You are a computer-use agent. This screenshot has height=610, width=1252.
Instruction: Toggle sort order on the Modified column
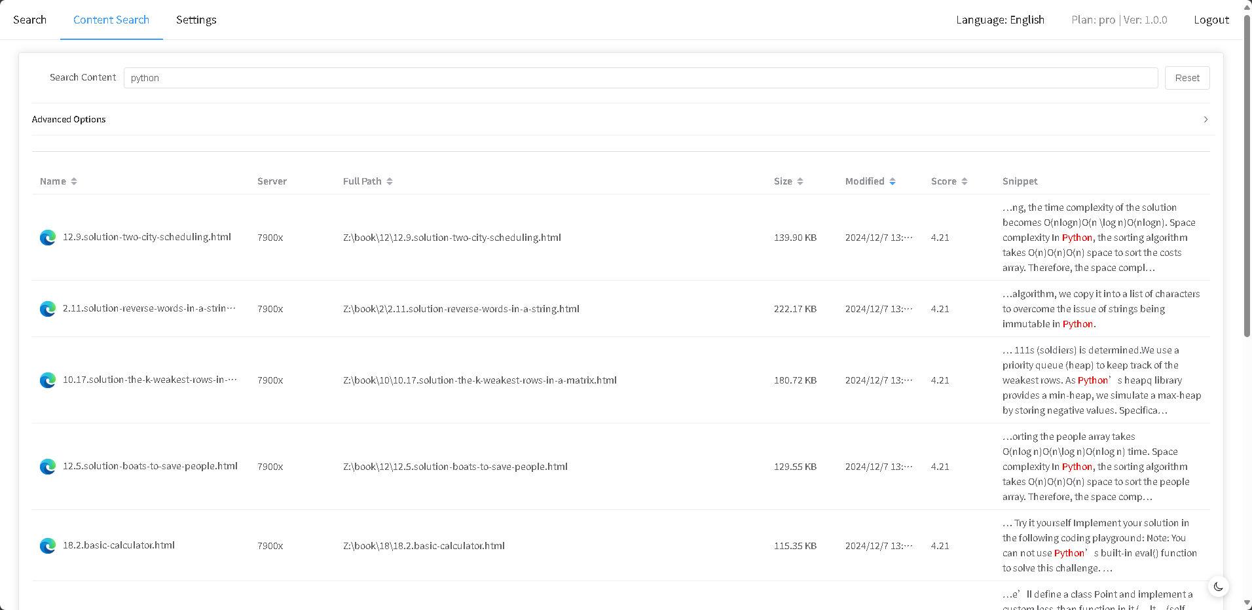(894, 181)
